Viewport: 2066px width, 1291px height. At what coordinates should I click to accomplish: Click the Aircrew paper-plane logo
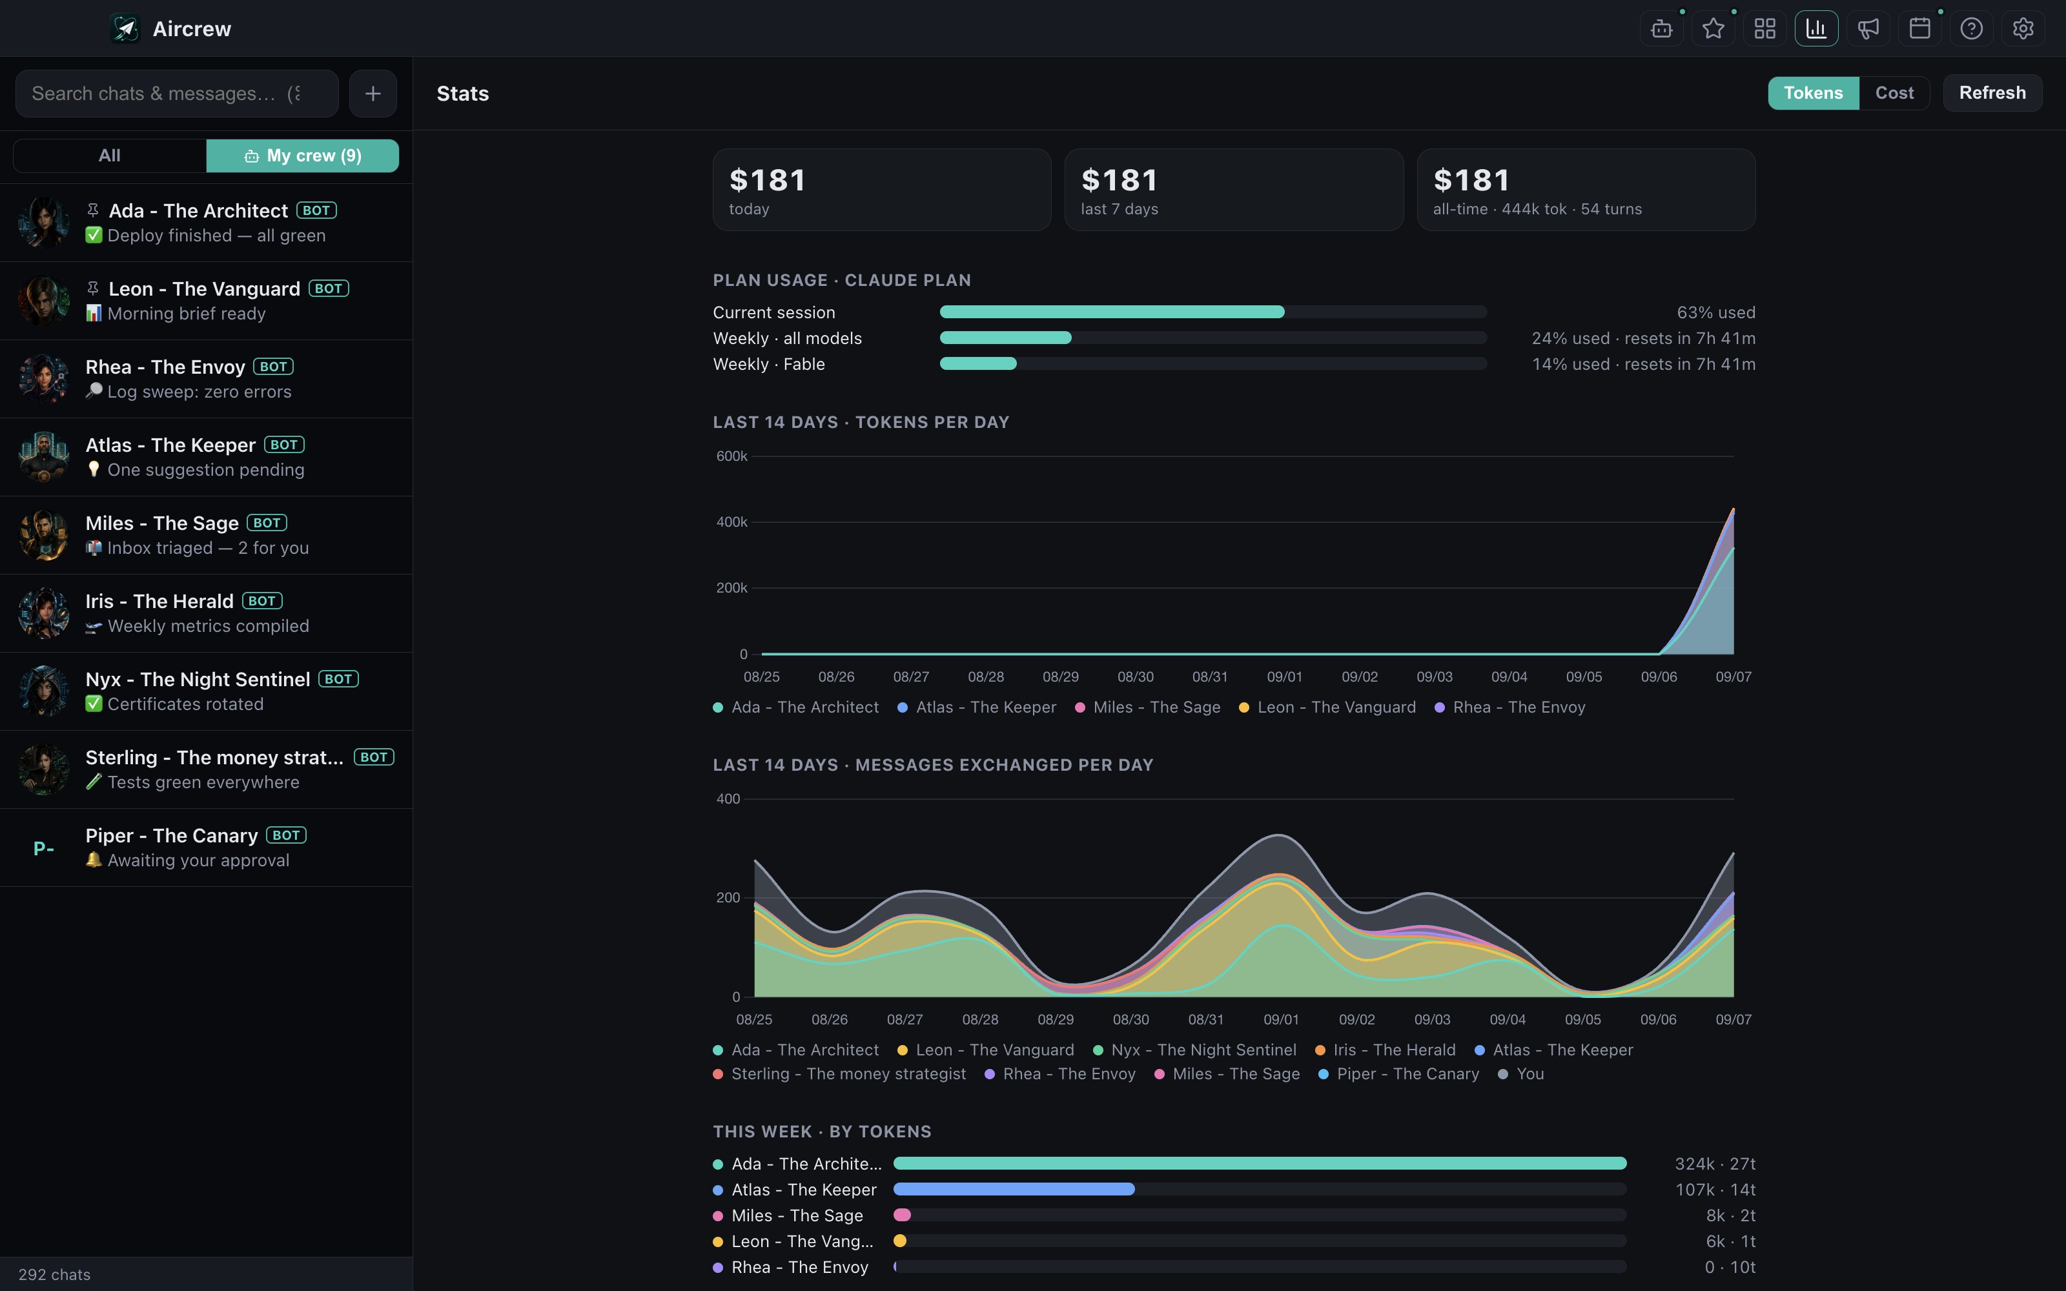pyautogui.click(x=125, y=28)
